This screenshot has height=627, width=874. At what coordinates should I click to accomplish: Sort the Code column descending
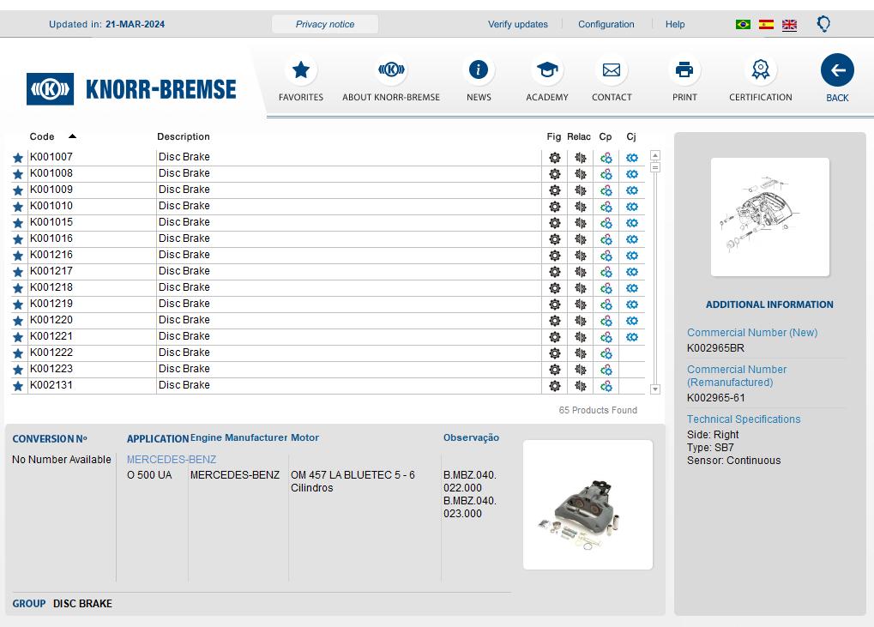click(x=70, y=135)
